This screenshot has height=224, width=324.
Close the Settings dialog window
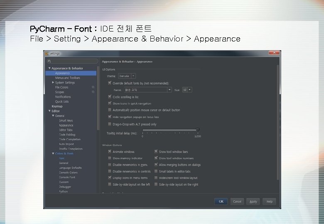[274, 53]
